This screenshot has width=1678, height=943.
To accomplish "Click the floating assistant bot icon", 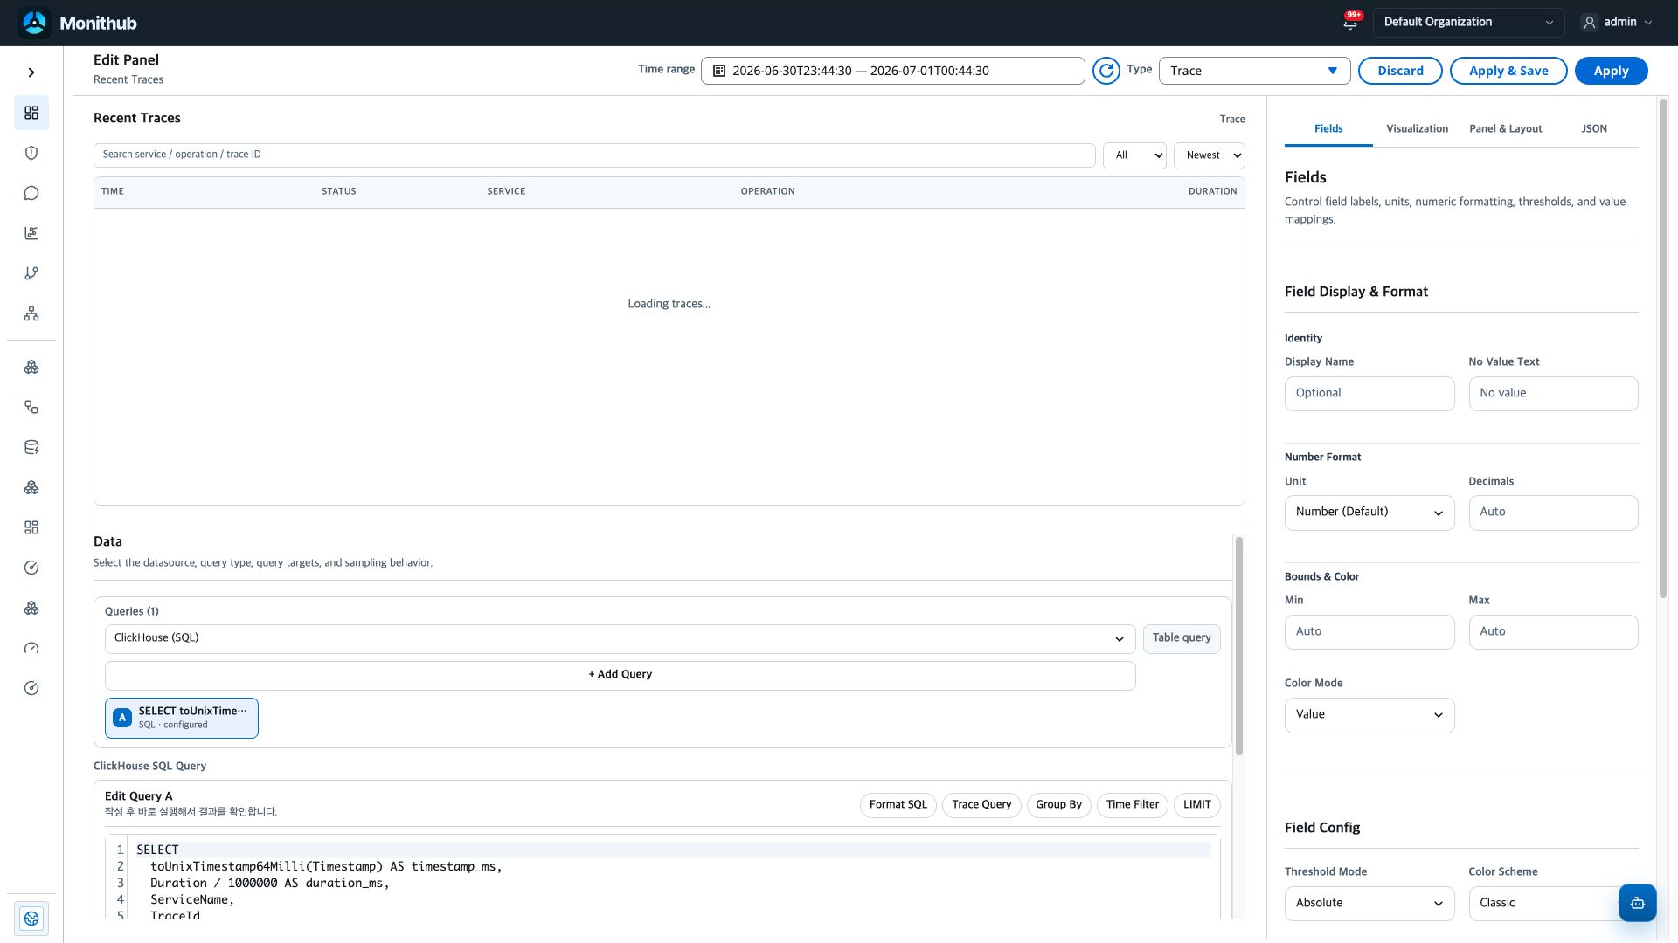I will (x=1637, y=903).
